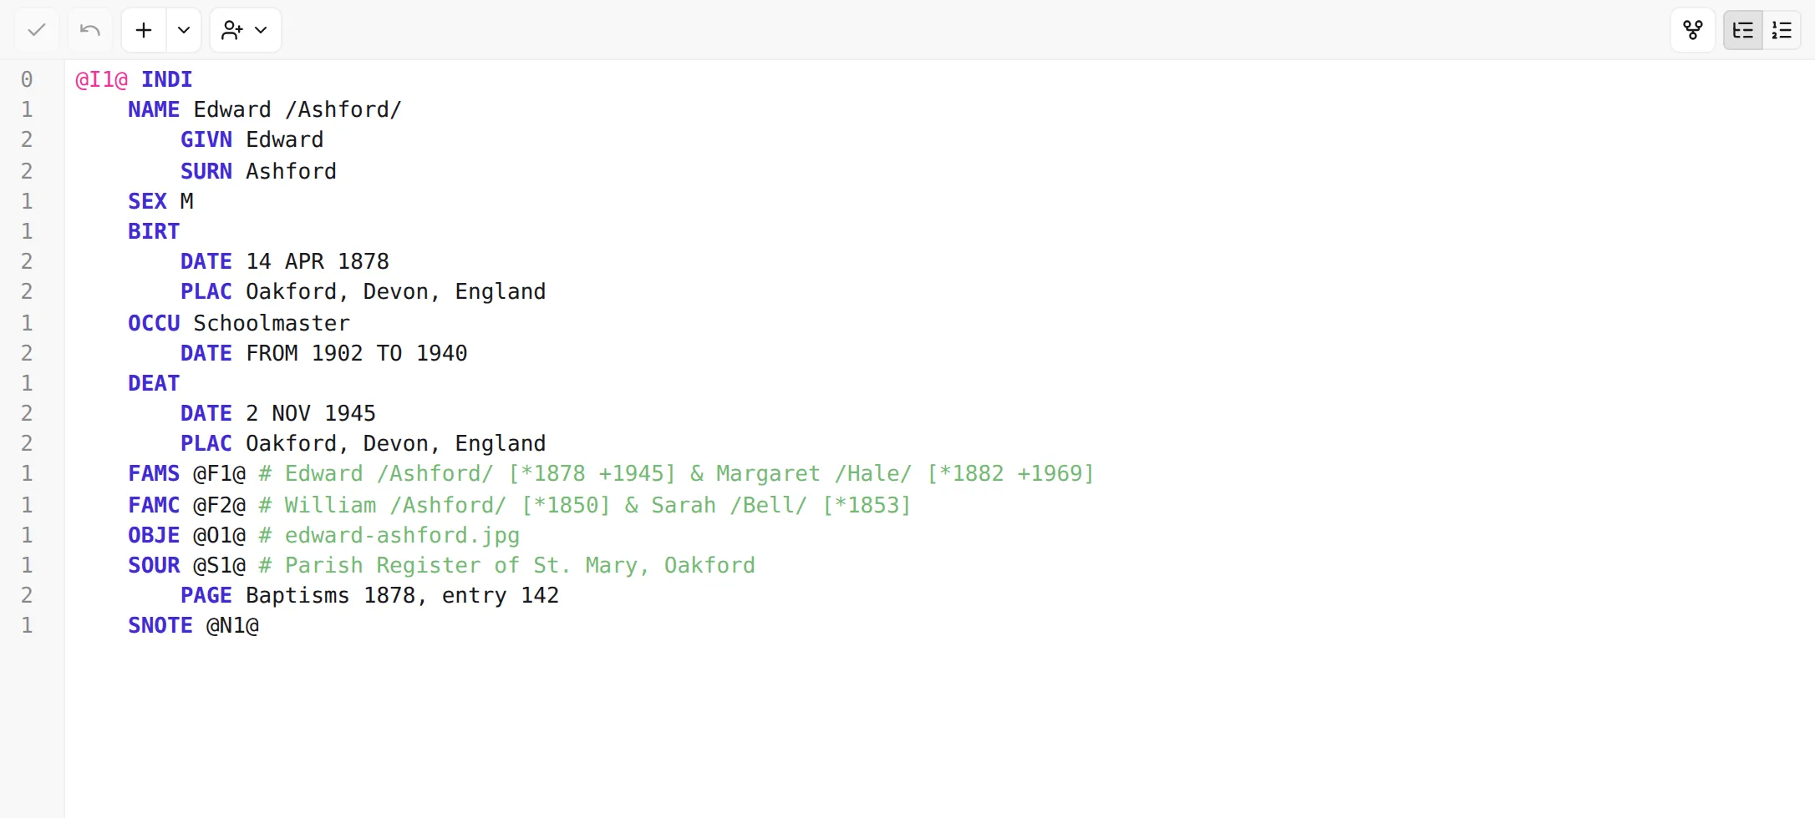Click the add person icon
Image resolution: width=1815 pixels, height=818 pixels.
pyautogui.click(x=231, y=30)
